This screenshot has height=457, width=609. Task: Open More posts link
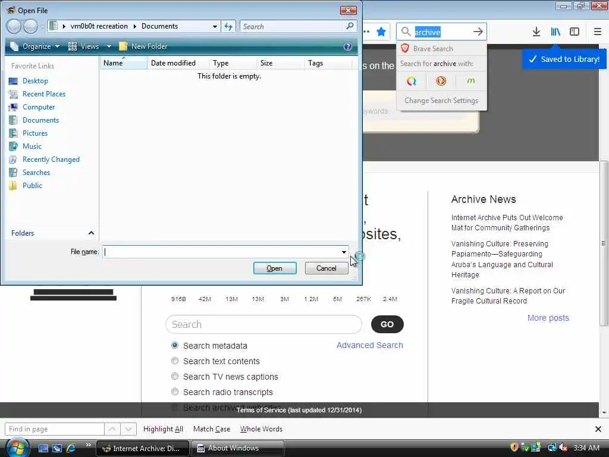548,318
